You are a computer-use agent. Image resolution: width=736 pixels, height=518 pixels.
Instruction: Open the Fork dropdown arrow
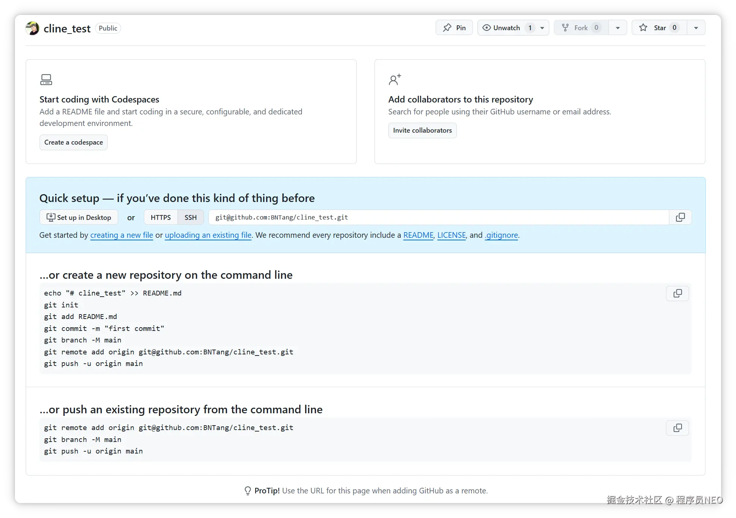618,28
